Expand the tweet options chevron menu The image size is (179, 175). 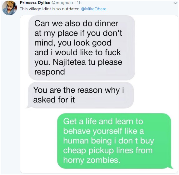pyautogui.click(x=175, y=3)
